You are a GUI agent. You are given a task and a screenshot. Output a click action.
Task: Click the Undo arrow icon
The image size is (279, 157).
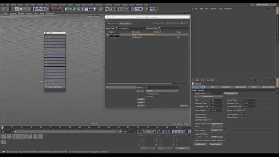(x=3, y=9)
